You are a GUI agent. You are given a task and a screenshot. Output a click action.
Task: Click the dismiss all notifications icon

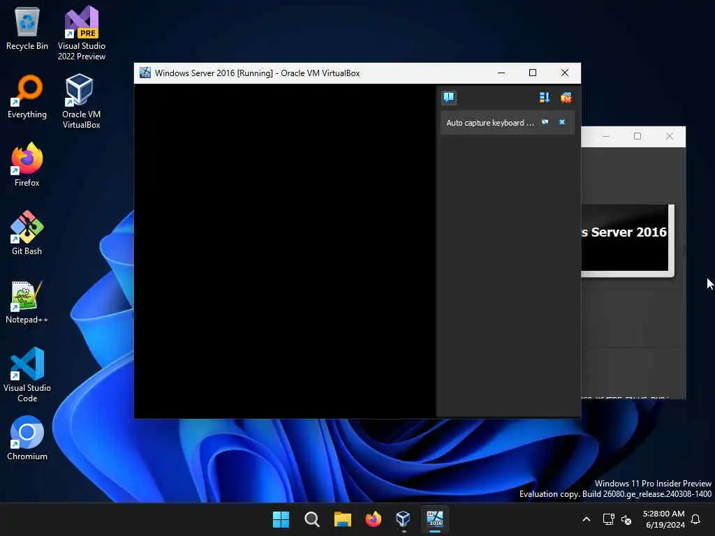tap(566, 98)
